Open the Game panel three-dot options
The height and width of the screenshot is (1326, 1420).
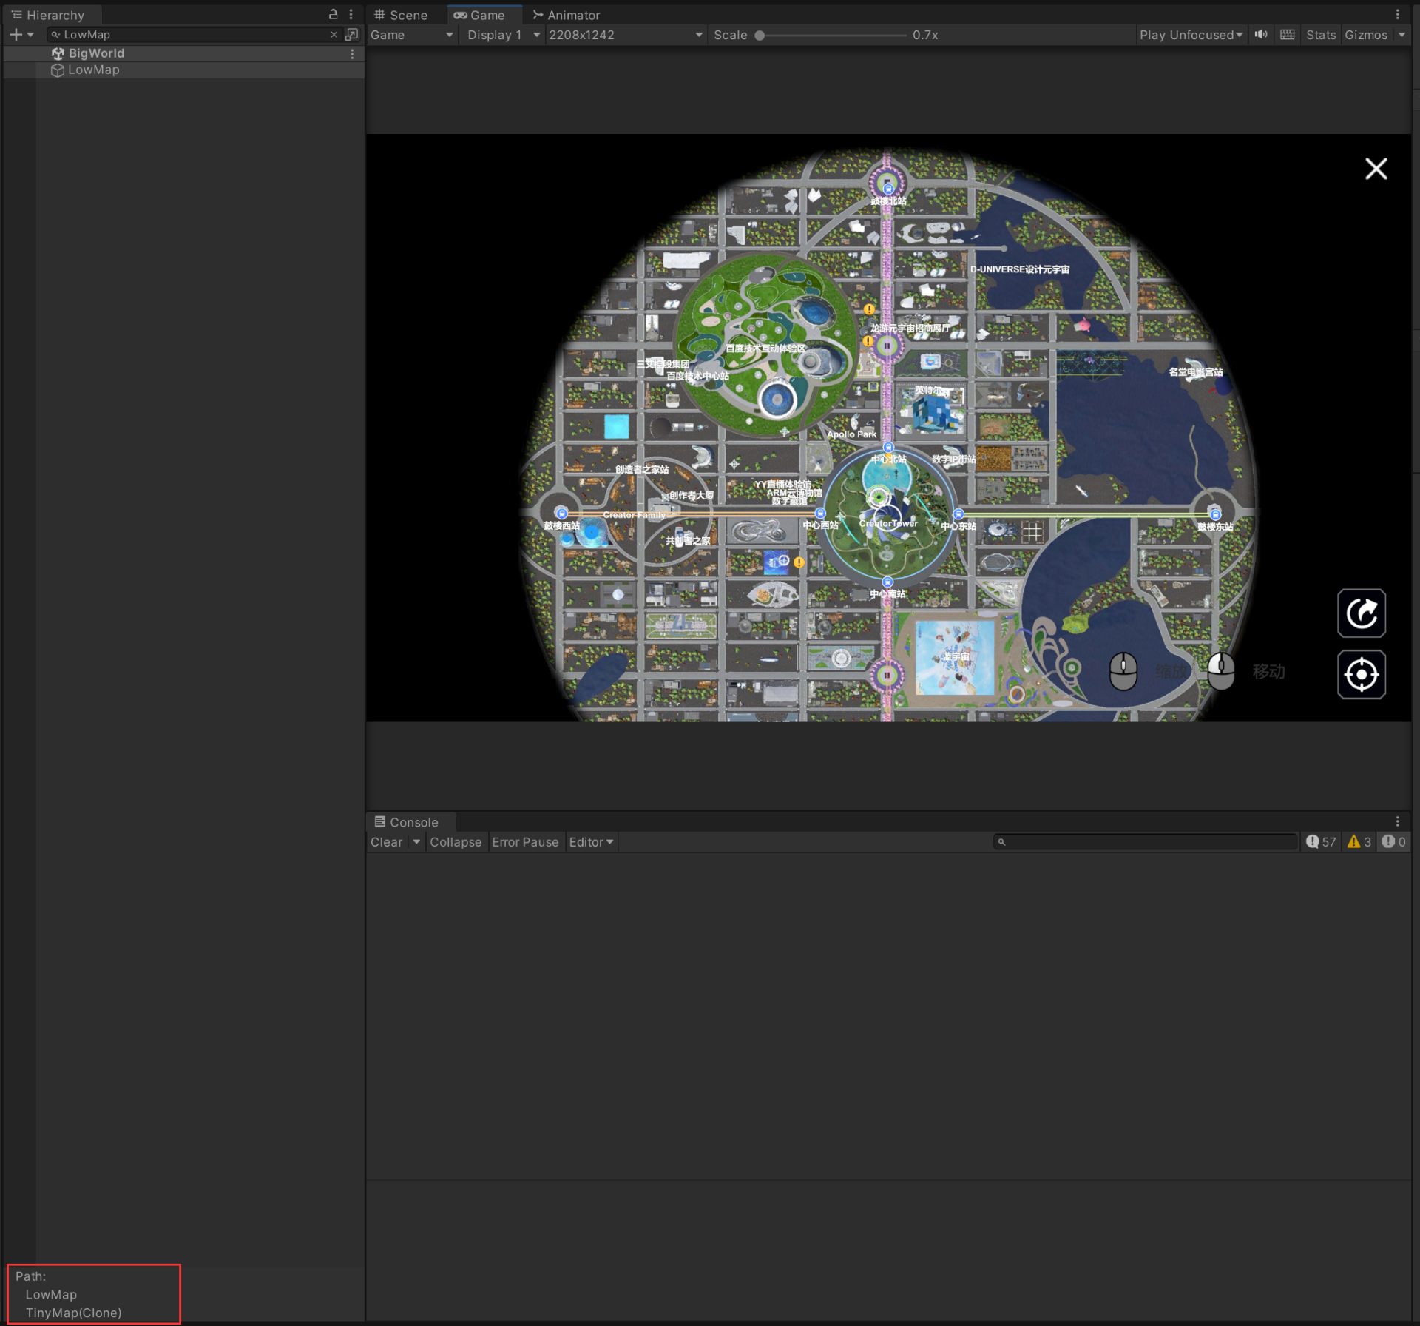1397,15
